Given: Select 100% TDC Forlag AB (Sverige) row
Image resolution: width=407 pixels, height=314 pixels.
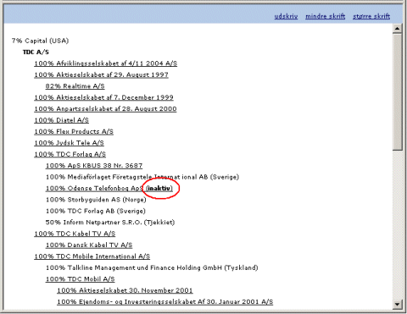Looking at the screenshot, I should 96,211.
